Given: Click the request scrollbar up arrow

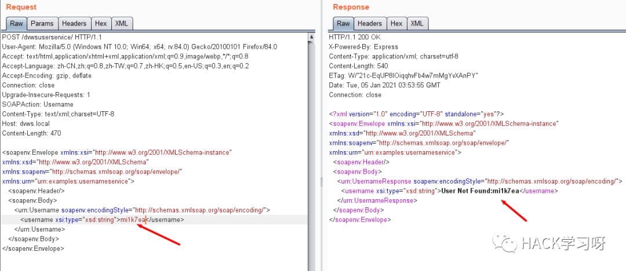Looking at the screenshot, I should click(311, 36).
